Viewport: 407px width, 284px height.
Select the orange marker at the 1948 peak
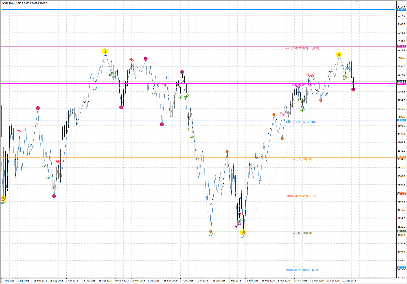[227, 151]
